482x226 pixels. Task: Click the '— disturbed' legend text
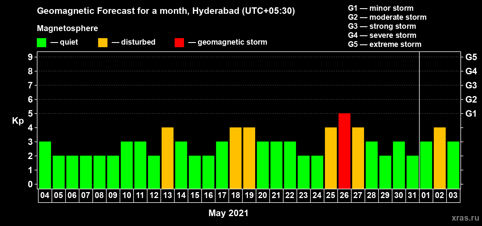click(134, 42)
